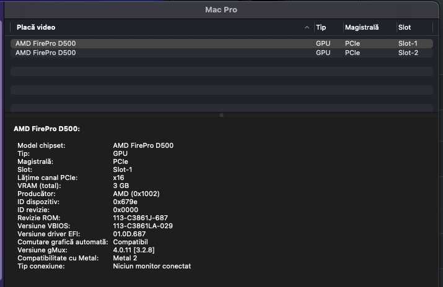Click the Slot-1 cell in the table

(408, 43)
